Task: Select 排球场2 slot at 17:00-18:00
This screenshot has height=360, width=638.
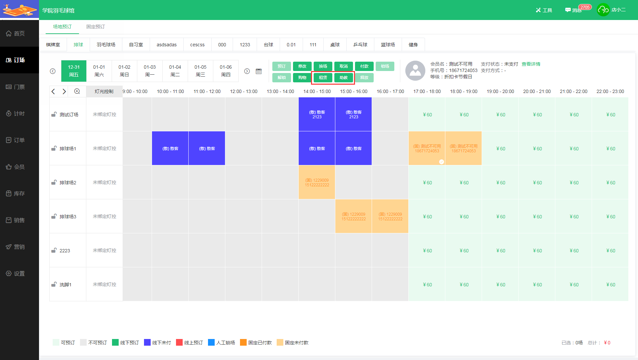Action: (427, 183)
